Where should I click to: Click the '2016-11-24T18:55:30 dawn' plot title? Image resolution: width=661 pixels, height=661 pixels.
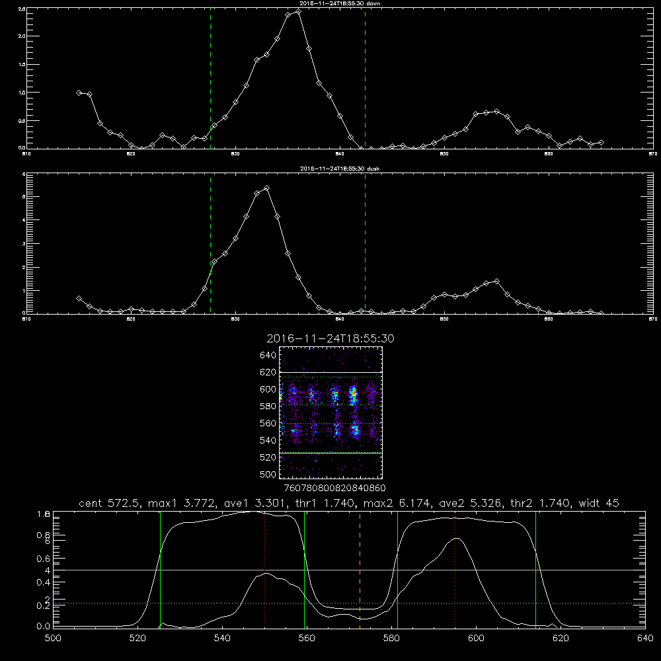pos(340,3)
